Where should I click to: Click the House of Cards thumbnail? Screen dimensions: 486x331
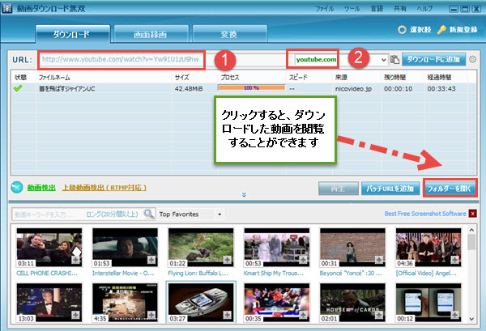[x=352, y=302]
